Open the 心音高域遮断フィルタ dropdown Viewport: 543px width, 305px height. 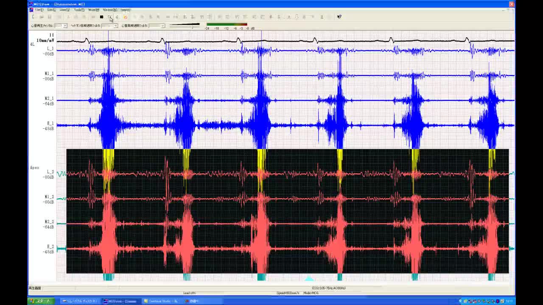point(162,26)
